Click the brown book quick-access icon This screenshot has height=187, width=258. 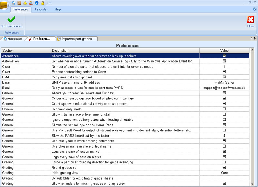(19, 3)
